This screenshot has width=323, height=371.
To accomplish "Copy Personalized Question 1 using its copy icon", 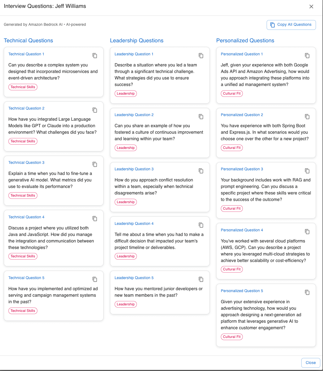I will 307,56.
